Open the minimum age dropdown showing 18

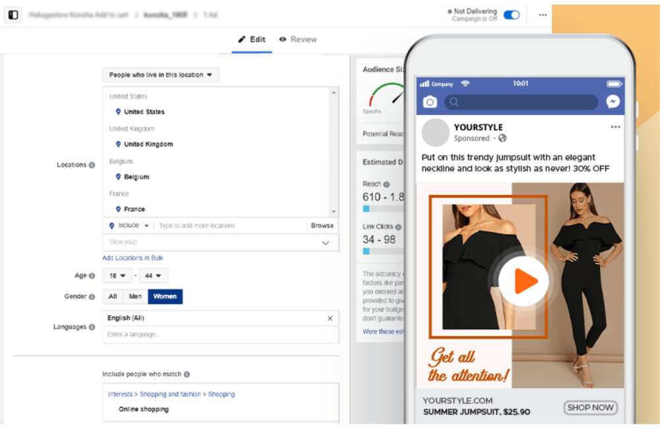click(x=117, y=275)
